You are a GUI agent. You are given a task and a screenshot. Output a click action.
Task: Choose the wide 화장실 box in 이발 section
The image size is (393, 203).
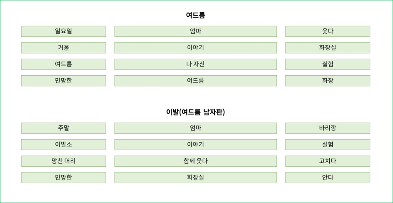[x=195, y=177]
